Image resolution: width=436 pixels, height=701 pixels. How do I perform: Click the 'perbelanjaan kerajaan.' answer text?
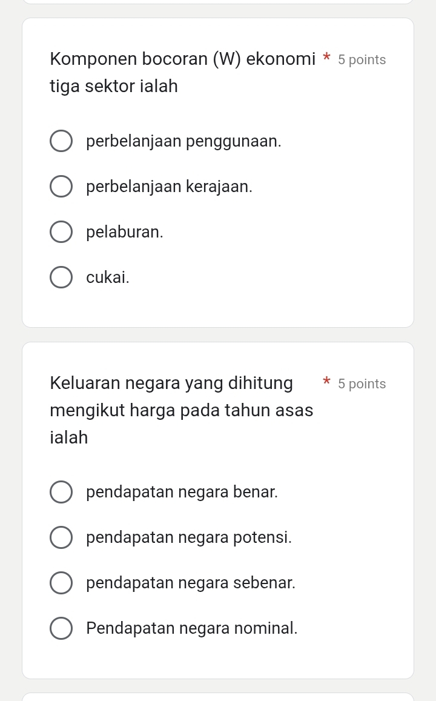pos(169,187)
